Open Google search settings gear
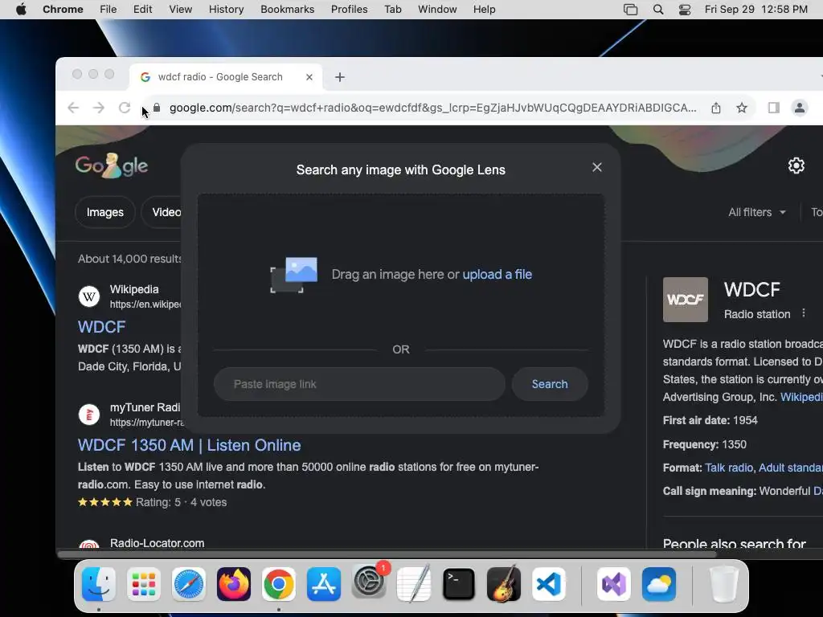This screenshot has height=617, width=823. (x=796, y=165)
